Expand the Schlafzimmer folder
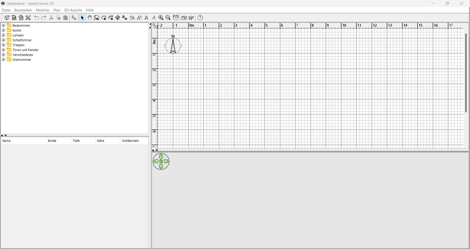The width and height of the screenshot is (470, 249). tap(4, 40)
